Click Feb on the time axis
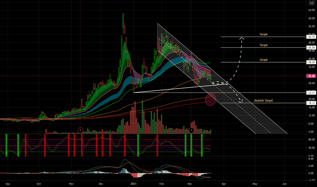The width and height of the screenshot is (317, 187). 162,184
